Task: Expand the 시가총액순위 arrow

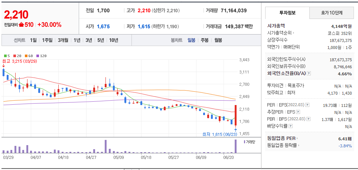Action: point(293,33)
